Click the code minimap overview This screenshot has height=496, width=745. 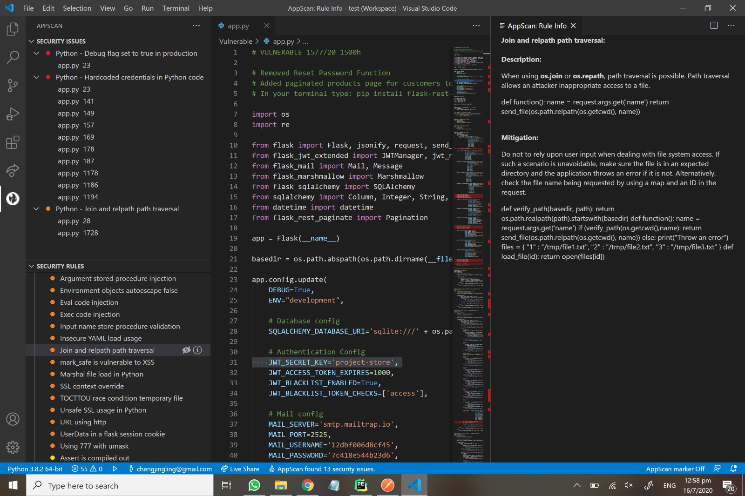point(469,254)
